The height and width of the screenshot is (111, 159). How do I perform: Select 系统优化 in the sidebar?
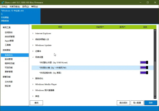coord(15,55)
